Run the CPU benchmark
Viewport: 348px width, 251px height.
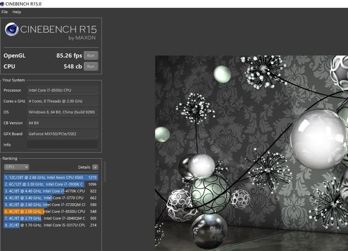91,66
